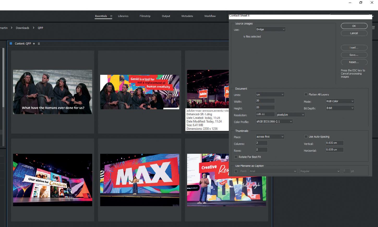Switch to the Output workspace
The height and width of the screenshot is (227, 378).
tap(166, 16)
